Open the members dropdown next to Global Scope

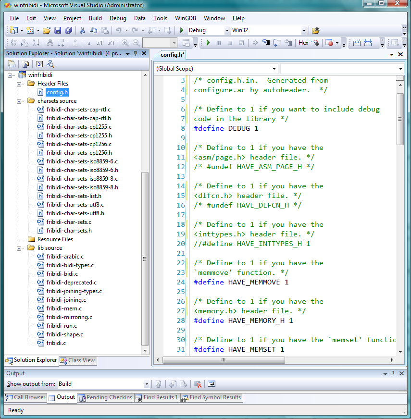click(400, 69)
